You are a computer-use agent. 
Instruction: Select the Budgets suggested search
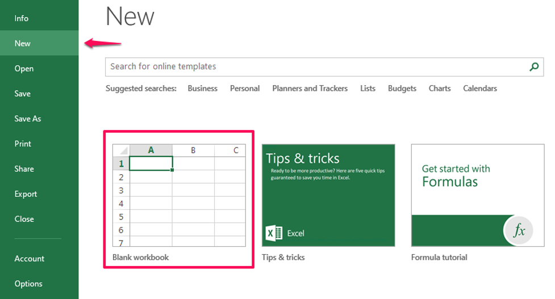[x=402, y=89]
